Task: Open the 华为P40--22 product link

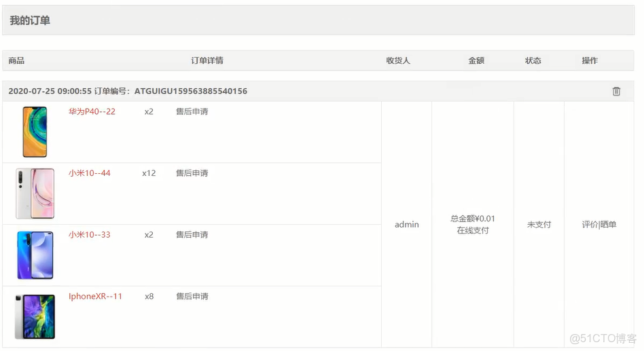Action: pyautogui.click(x=92, y=111)
